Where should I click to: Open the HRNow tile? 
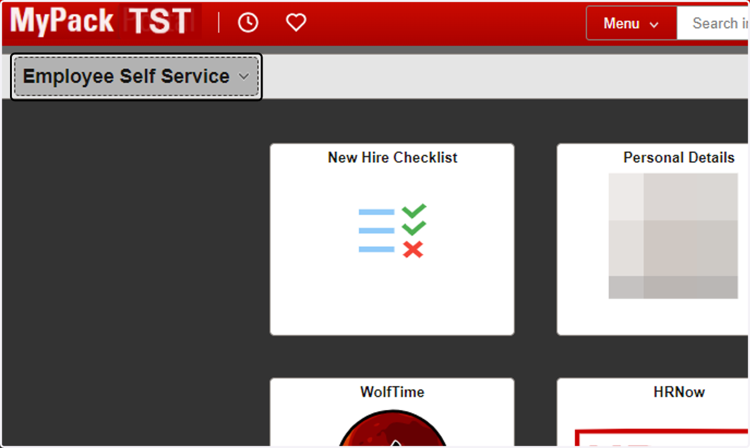pyautogui.click(x=653, y=412)
